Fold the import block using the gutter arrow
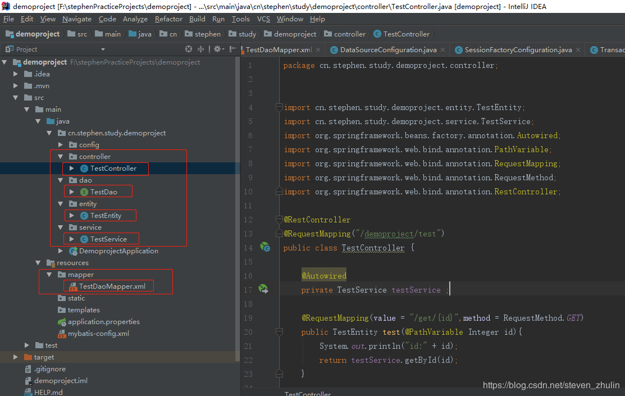The height and width of the screenshot is (396, 625). click(x=279, y=107)
